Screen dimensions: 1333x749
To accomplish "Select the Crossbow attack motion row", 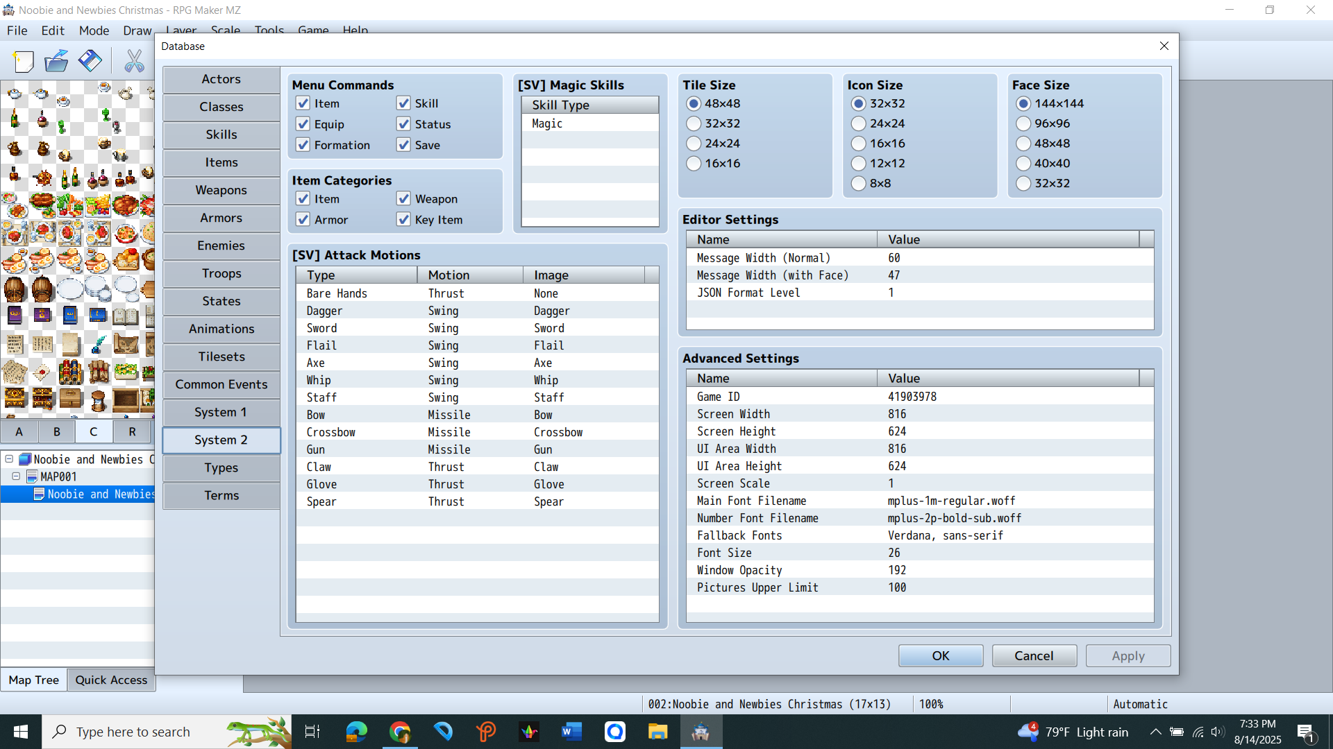I will (478, 432).
